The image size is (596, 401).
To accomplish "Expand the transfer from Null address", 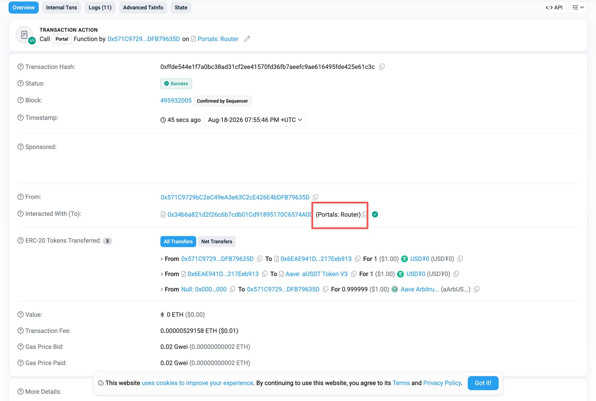I will (x=162, y=289).
